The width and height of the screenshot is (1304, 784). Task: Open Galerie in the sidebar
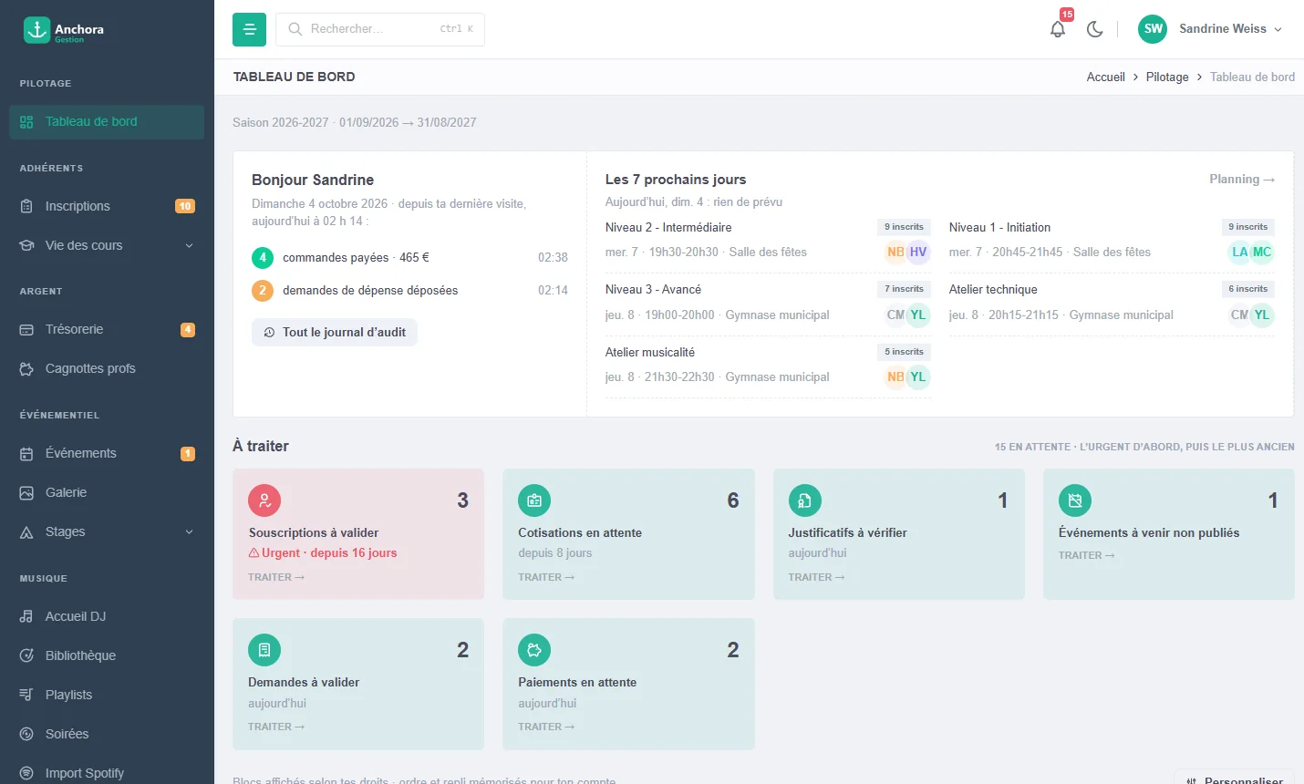point(107,492)
